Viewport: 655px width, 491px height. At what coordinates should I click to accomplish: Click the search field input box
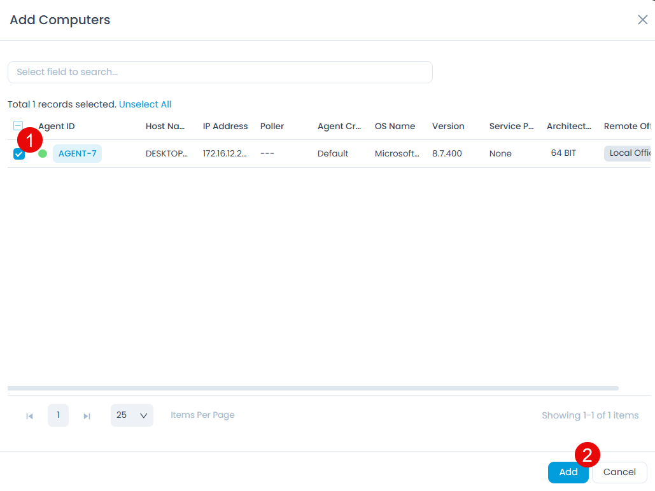pos(220,72)
